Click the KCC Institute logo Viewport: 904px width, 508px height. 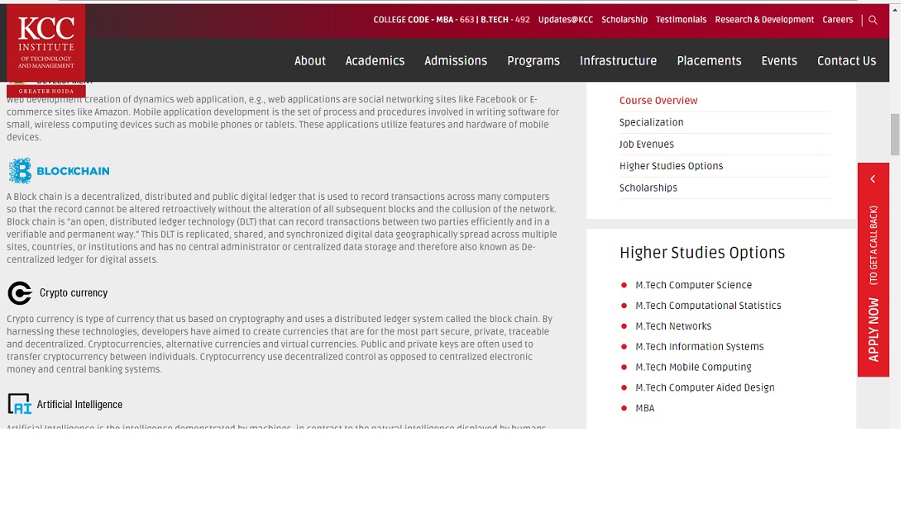[x=46, y=50]
